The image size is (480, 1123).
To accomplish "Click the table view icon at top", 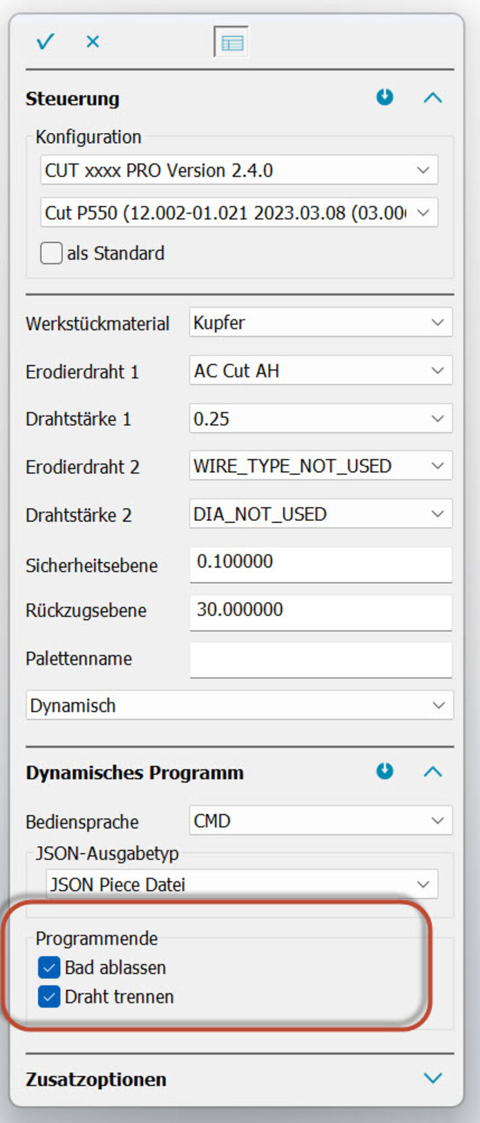I will coord(231,43).
